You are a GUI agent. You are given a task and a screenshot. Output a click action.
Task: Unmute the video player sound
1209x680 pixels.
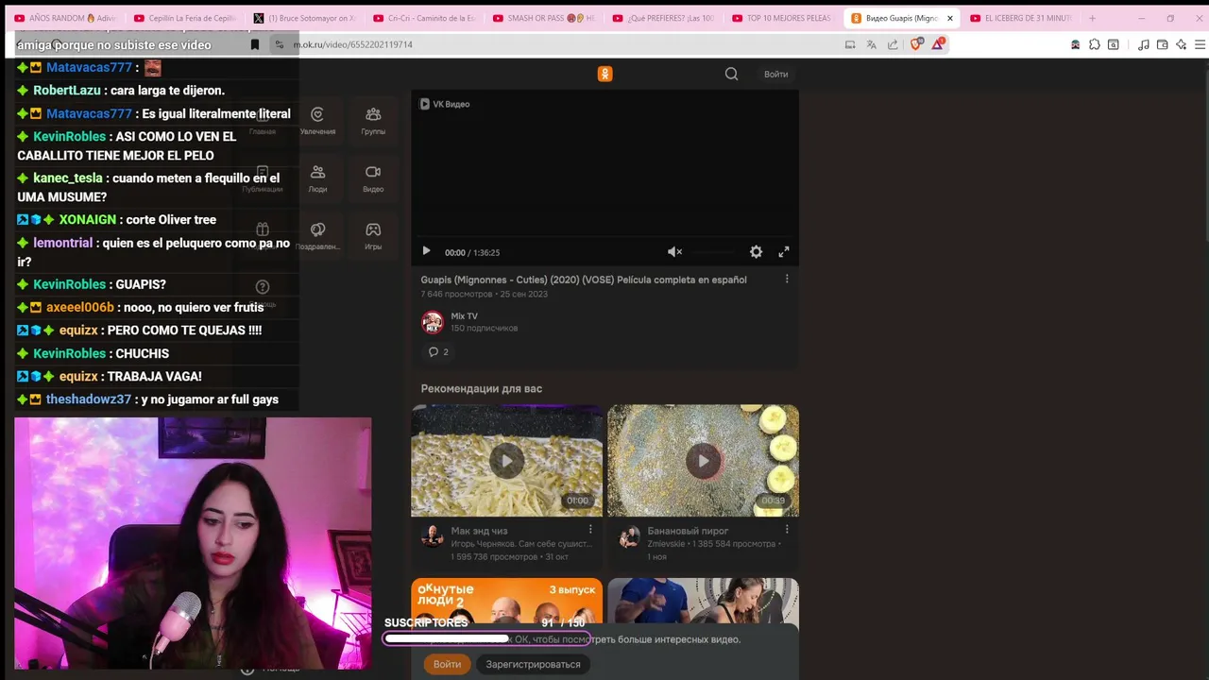pos(674,251)
